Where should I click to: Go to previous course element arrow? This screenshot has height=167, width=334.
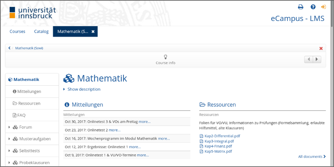click(x=309, y=59)
